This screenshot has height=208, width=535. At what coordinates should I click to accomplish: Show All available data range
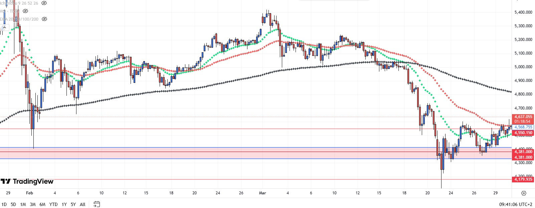coord(82,204)
